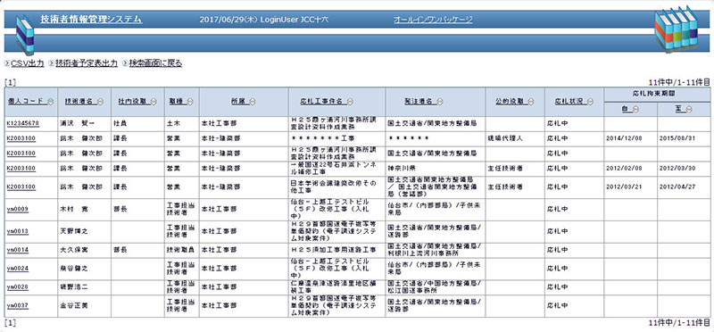Screen dimensions: 714x332
Task: Click the sort icon beside 自 header
Action: coord(635,109)
